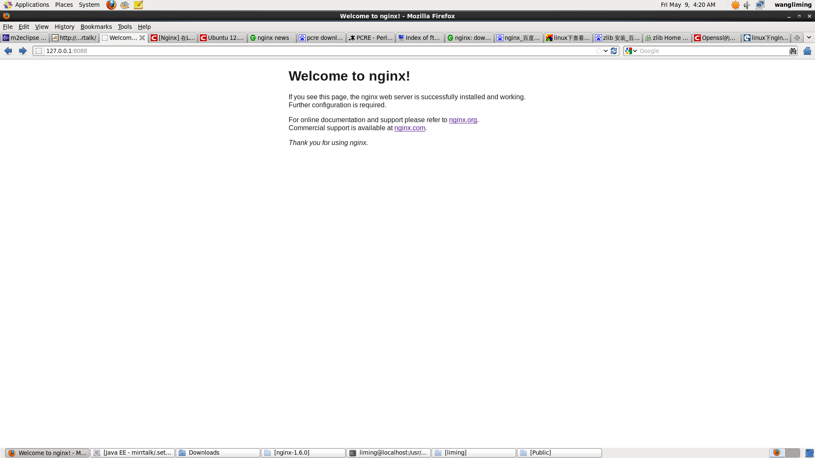Image resolution: width=815 pixels, height=458 pixels.
Task: Switch to the Index of ftp tab
Action: [x=420, y=38]
